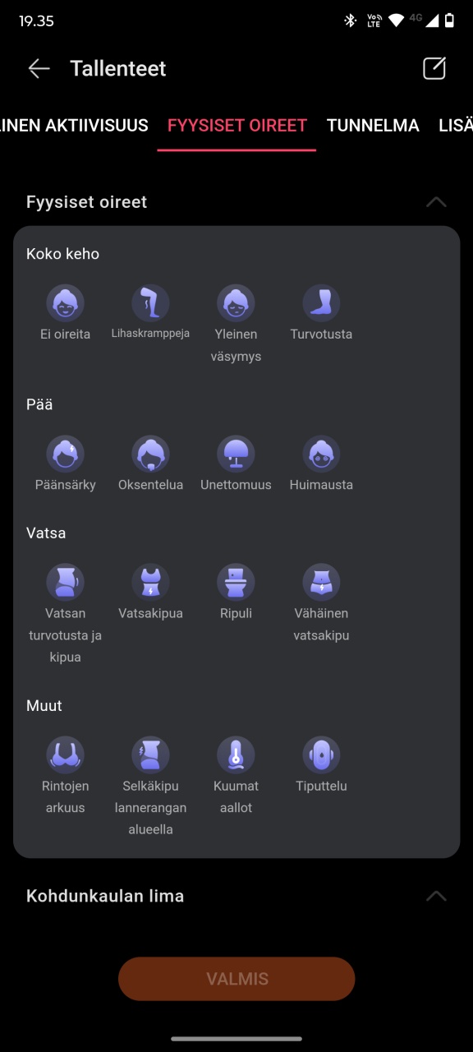The image size is (473, 1052).
Task: Select the Ripuli toilet icon
Action: coord(236,582)
